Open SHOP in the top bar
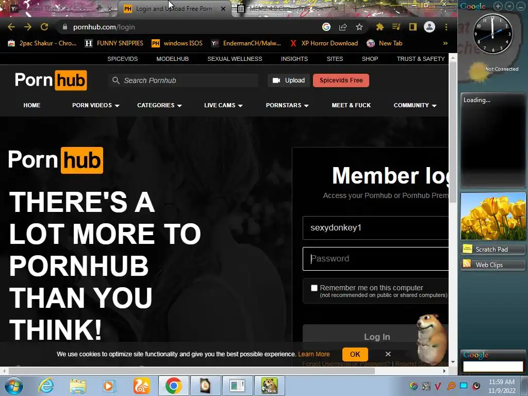This screenshot has width=528, height=396. click(370, 59)
